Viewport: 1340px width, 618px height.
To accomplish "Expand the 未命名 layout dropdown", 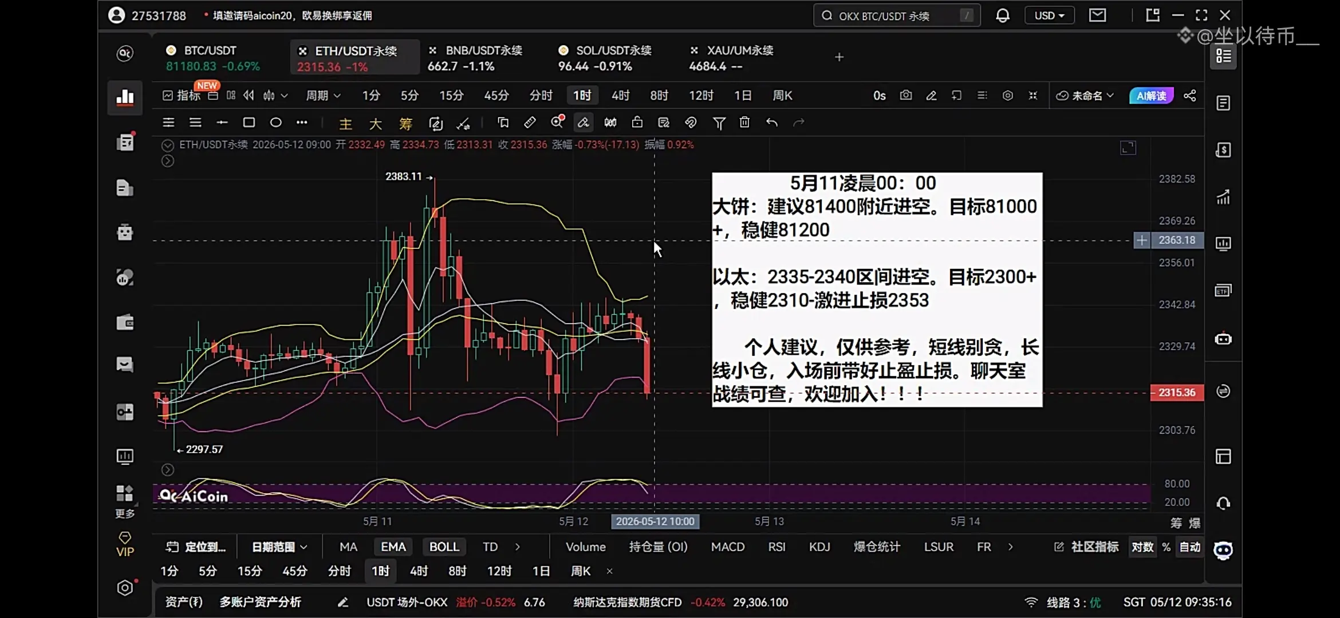I will [x=1085, y=96].
